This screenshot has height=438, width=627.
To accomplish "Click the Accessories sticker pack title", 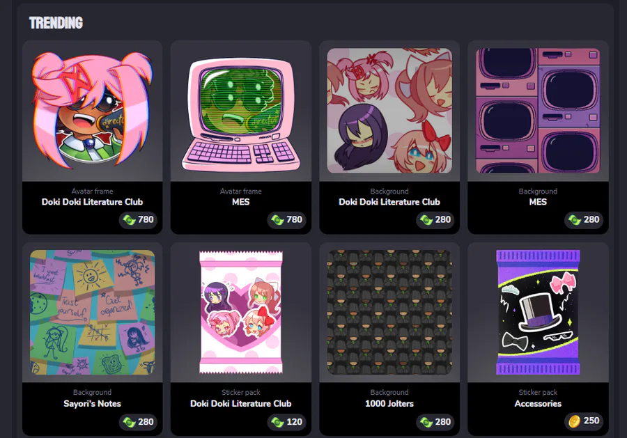I will [x=538, y=404].
